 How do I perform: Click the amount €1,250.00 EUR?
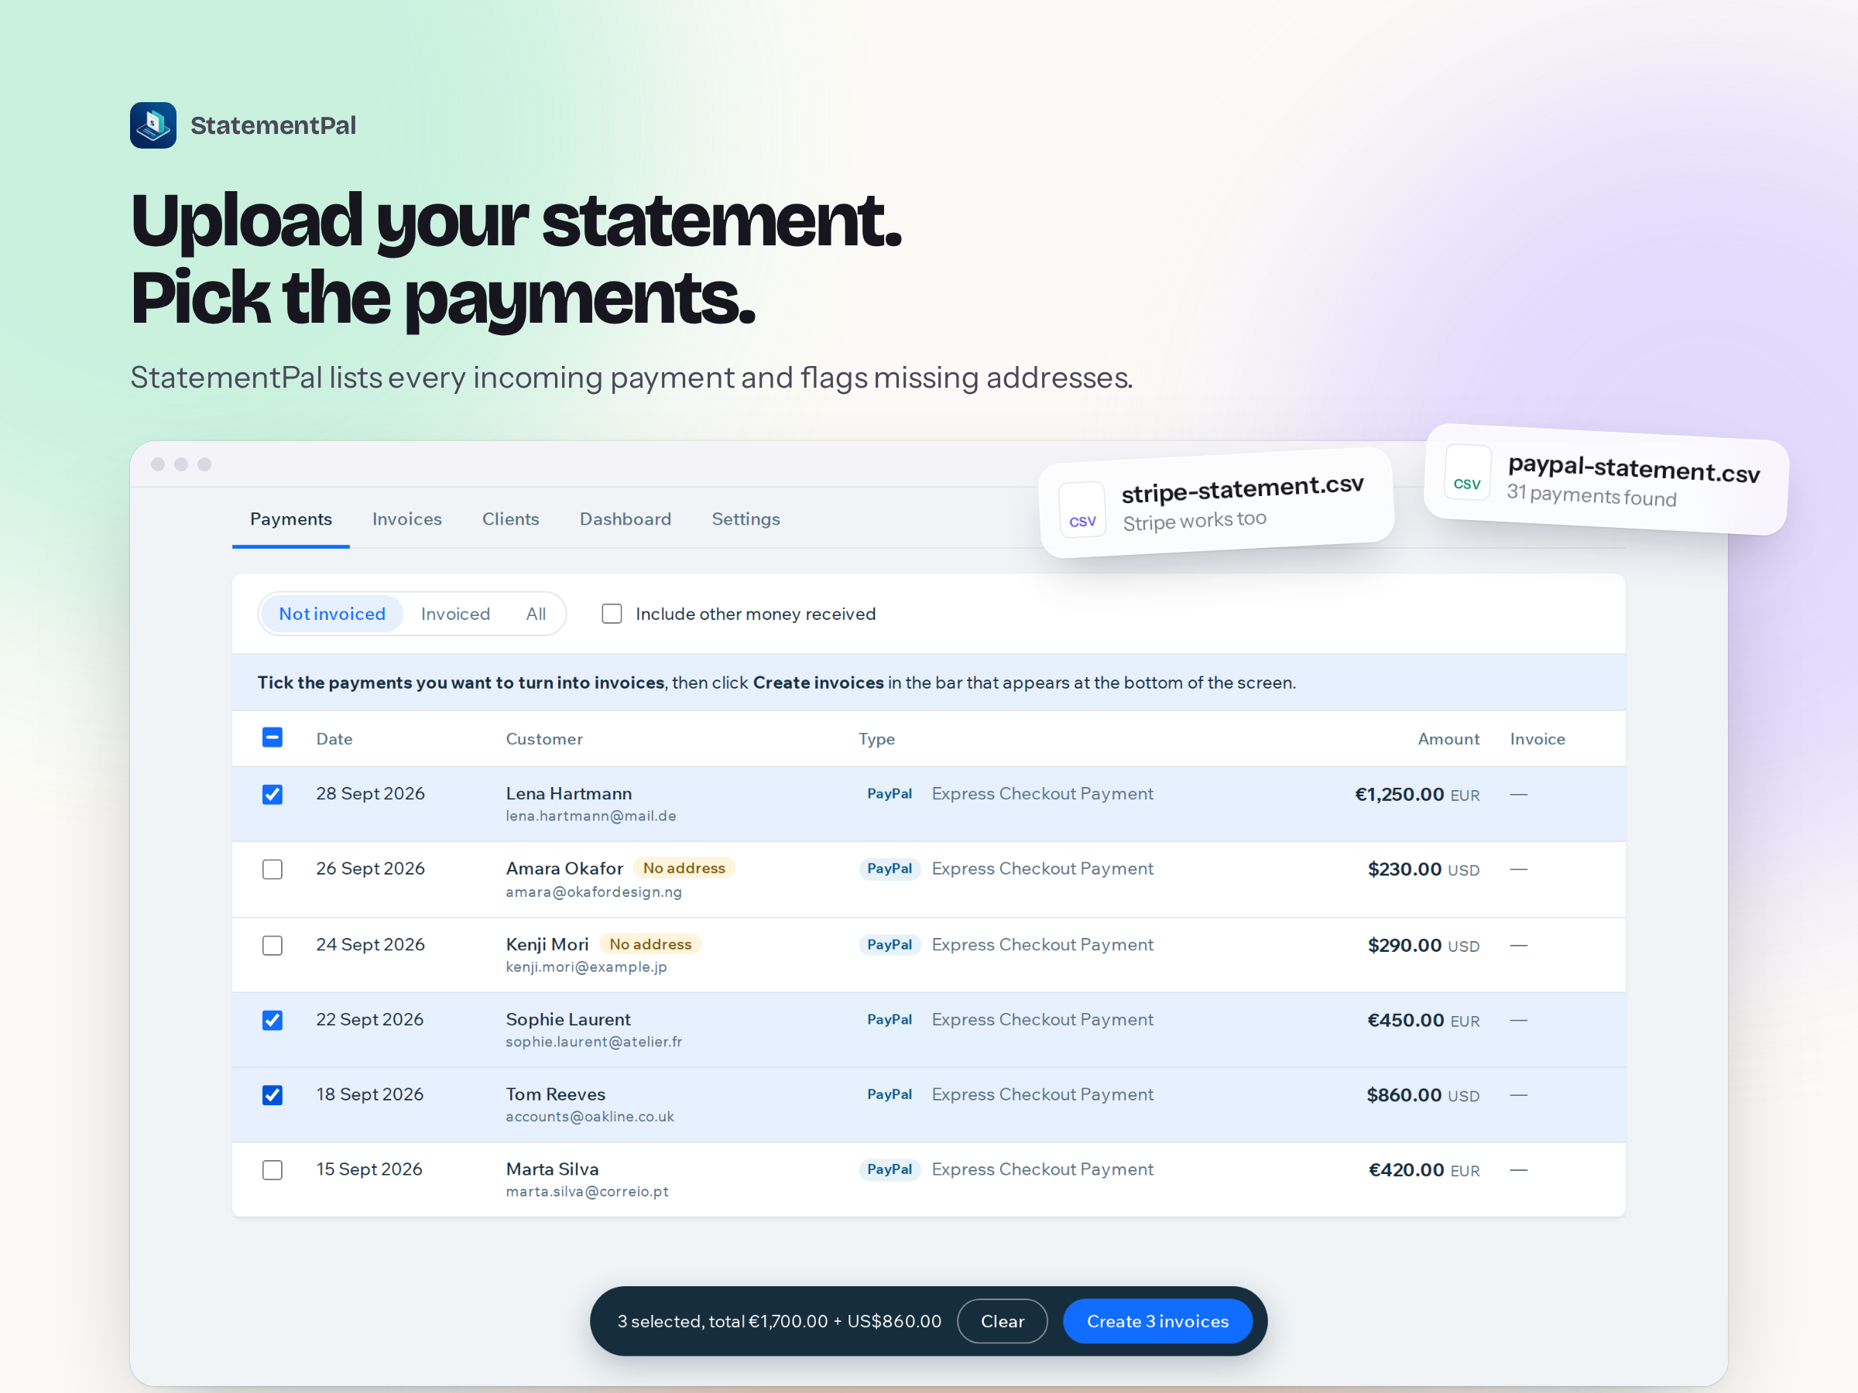pyautogui.click(x=1417, y=794)
